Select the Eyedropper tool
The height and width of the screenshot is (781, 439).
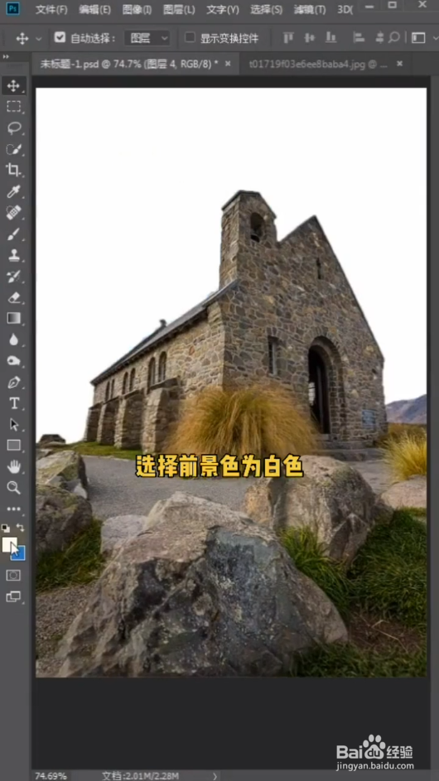point(13,191)
